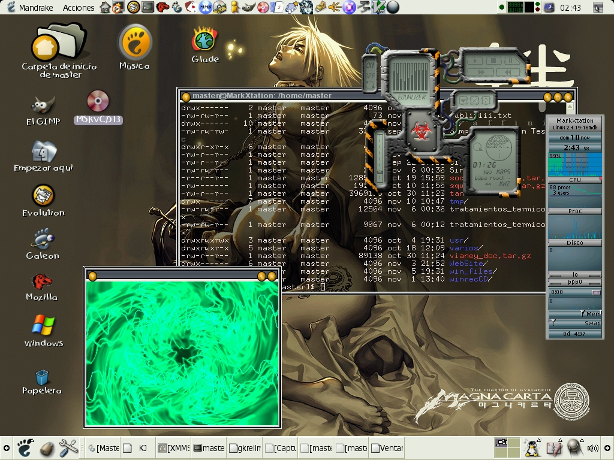The width and height of the screenshot is (614, 460).
Task: Open the Empezar aquí desktop icon
Action: pos(43,156)
